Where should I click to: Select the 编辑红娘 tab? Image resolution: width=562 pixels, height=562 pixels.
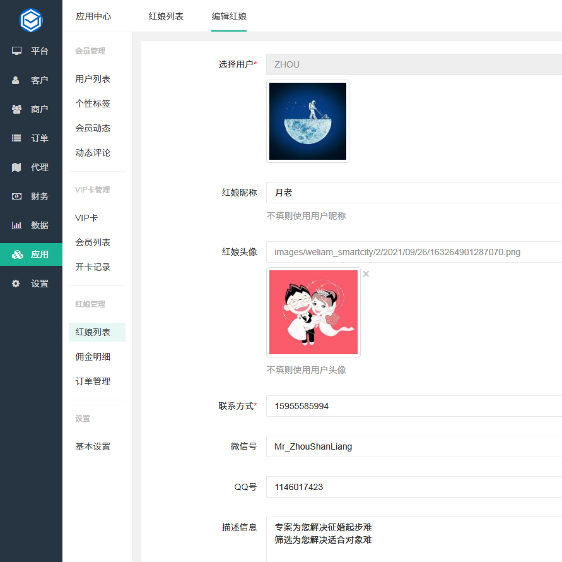point(229,16)
